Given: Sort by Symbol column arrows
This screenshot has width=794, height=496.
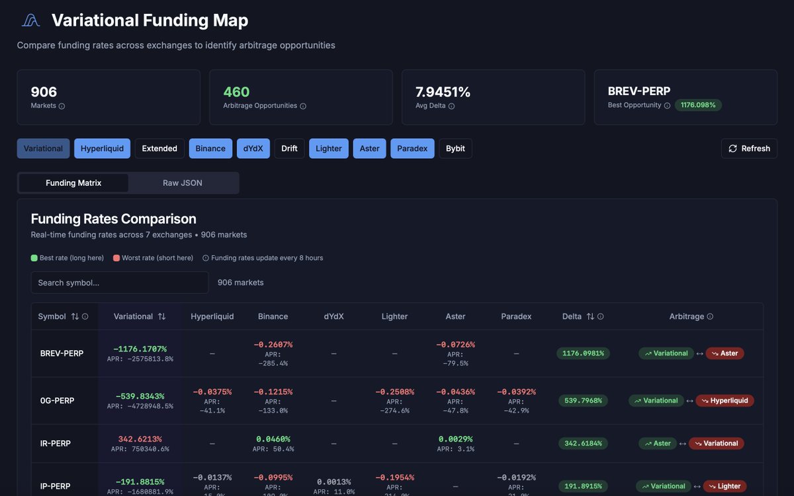Looking at the screenshot, I should click(x=75, y=317).
